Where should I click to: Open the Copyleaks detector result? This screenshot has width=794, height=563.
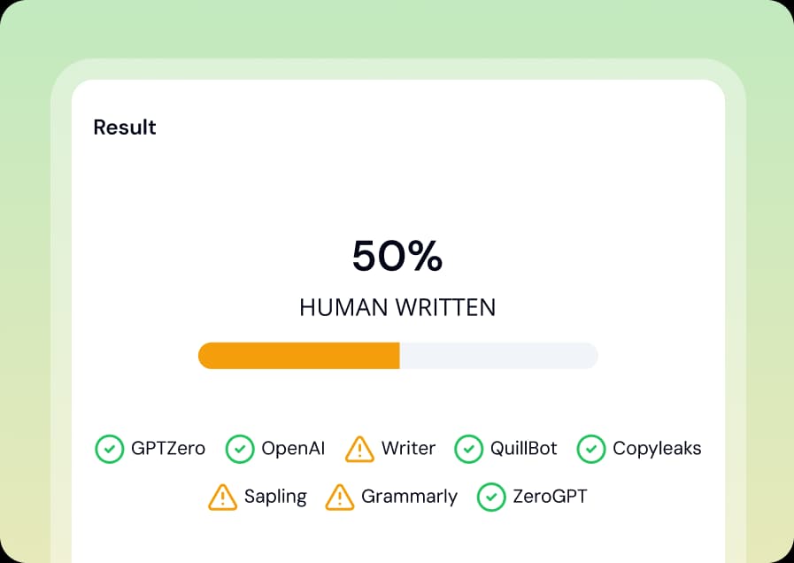[x=657, y=449]
